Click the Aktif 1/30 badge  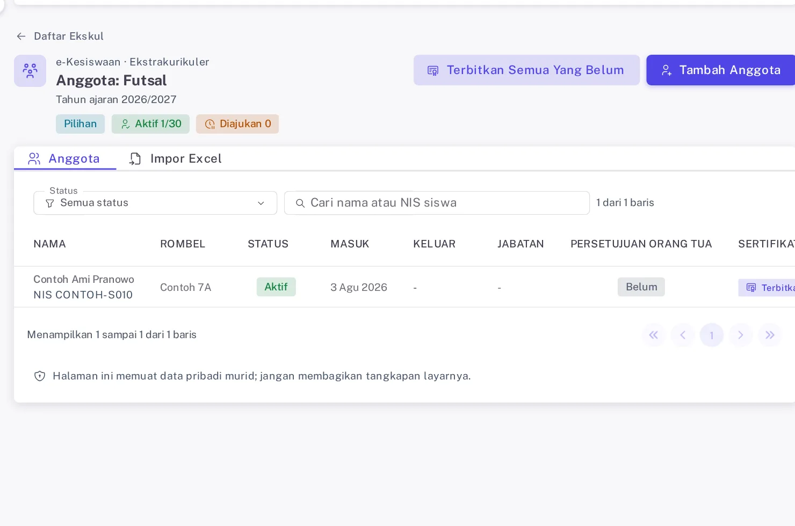click(151, 123)
